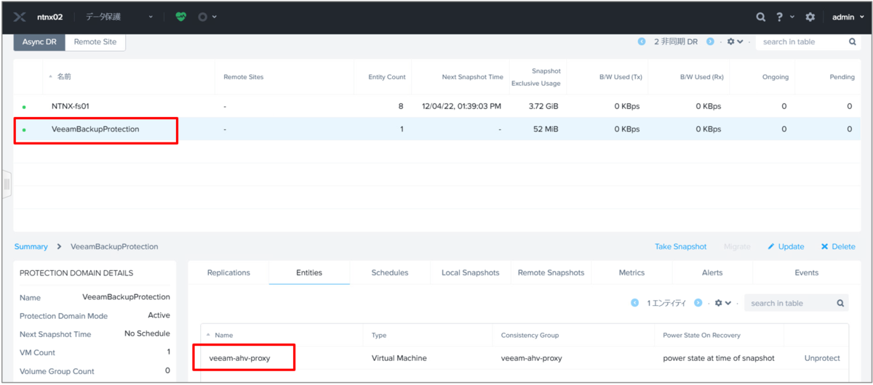Image resolution: width=873 pixels, height=385 pixels.
Task: Sort by Entity Count column header
Action: (x=386, y=77)
